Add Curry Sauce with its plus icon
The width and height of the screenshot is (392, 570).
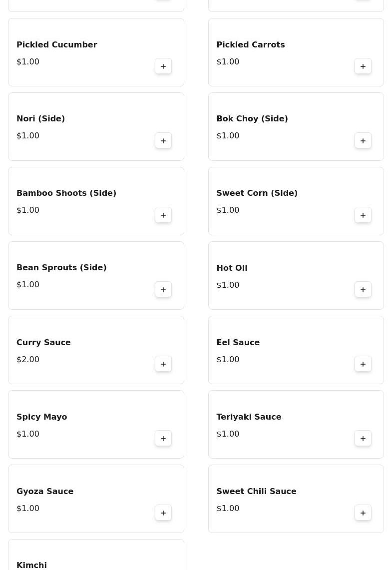pos(163,364)
